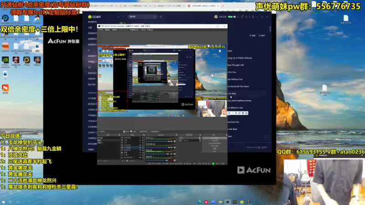Move the selected scene down in OBS
This screenshot has width=365, height=205.
[107, 161]
